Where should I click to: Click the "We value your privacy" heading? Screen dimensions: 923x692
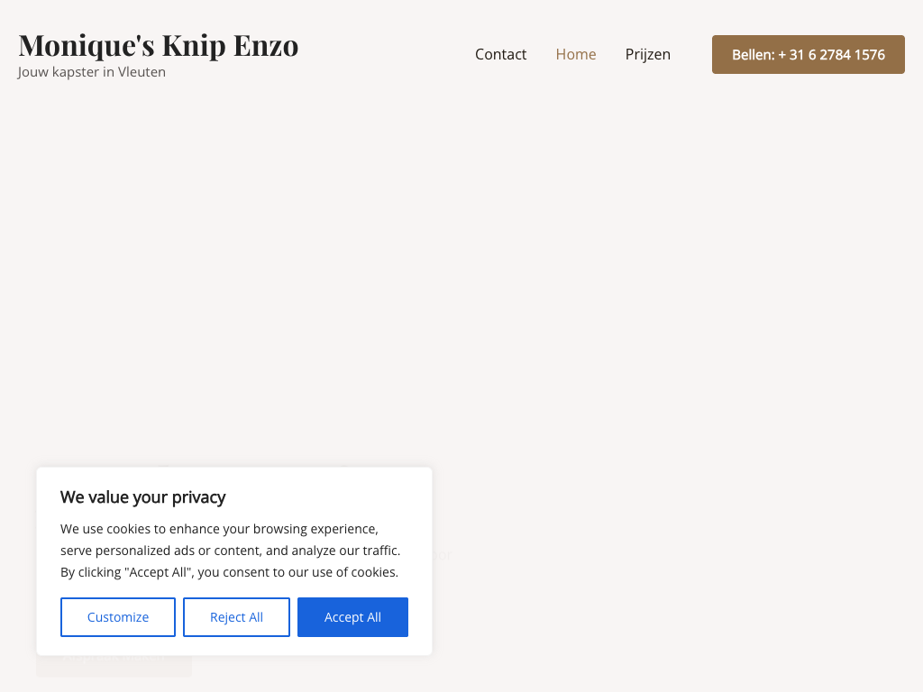tap(142, 496)
